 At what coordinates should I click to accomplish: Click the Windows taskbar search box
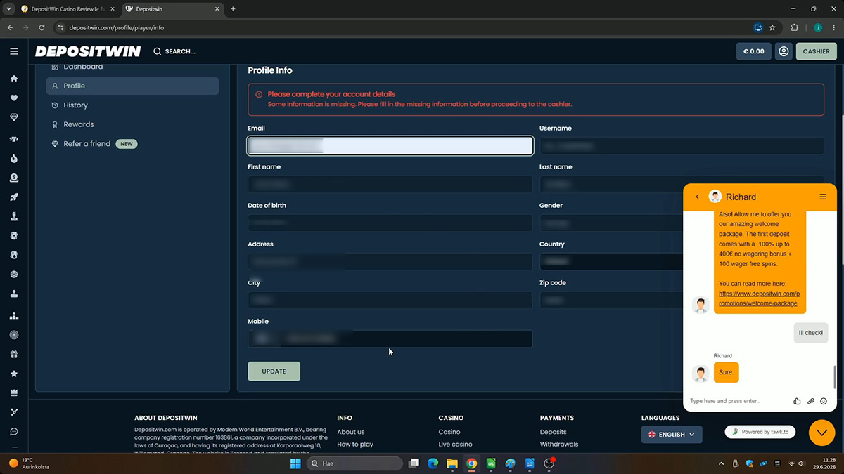[x=355, y=463]
